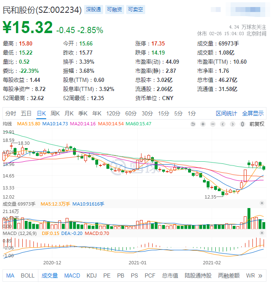Toggle the 成交量 indicator at bottom
This screenshot has height=285, width=271.
point(49,276)
